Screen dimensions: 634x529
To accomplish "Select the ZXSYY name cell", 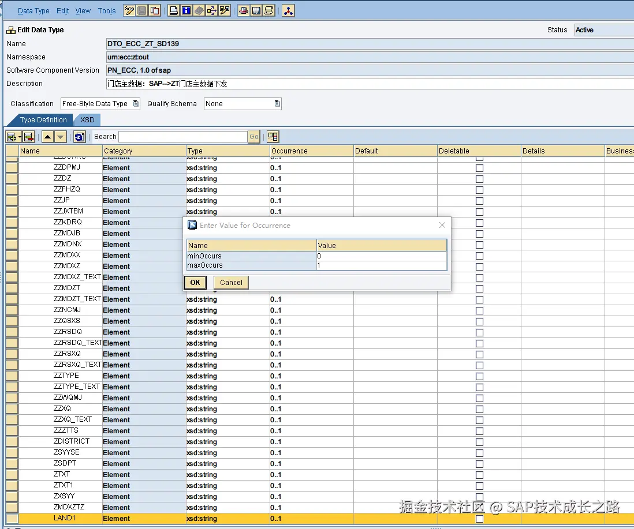I will pyautogui.click(x=61, y=496).
